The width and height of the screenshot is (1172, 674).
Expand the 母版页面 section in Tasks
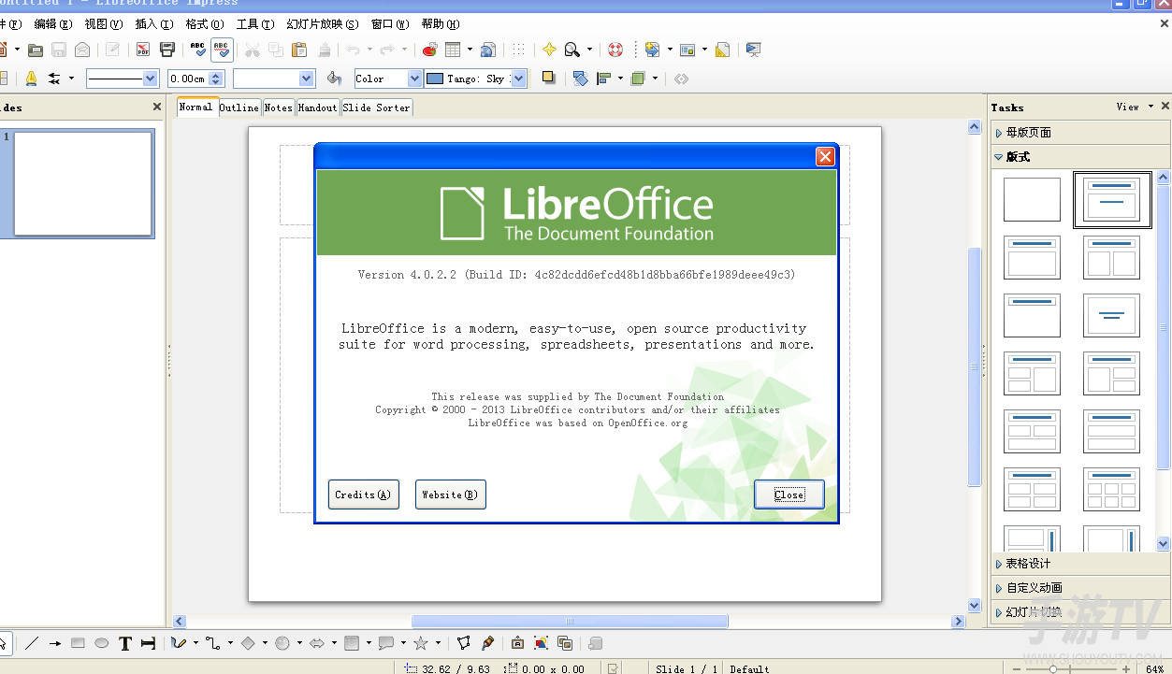pos(1080,133)
